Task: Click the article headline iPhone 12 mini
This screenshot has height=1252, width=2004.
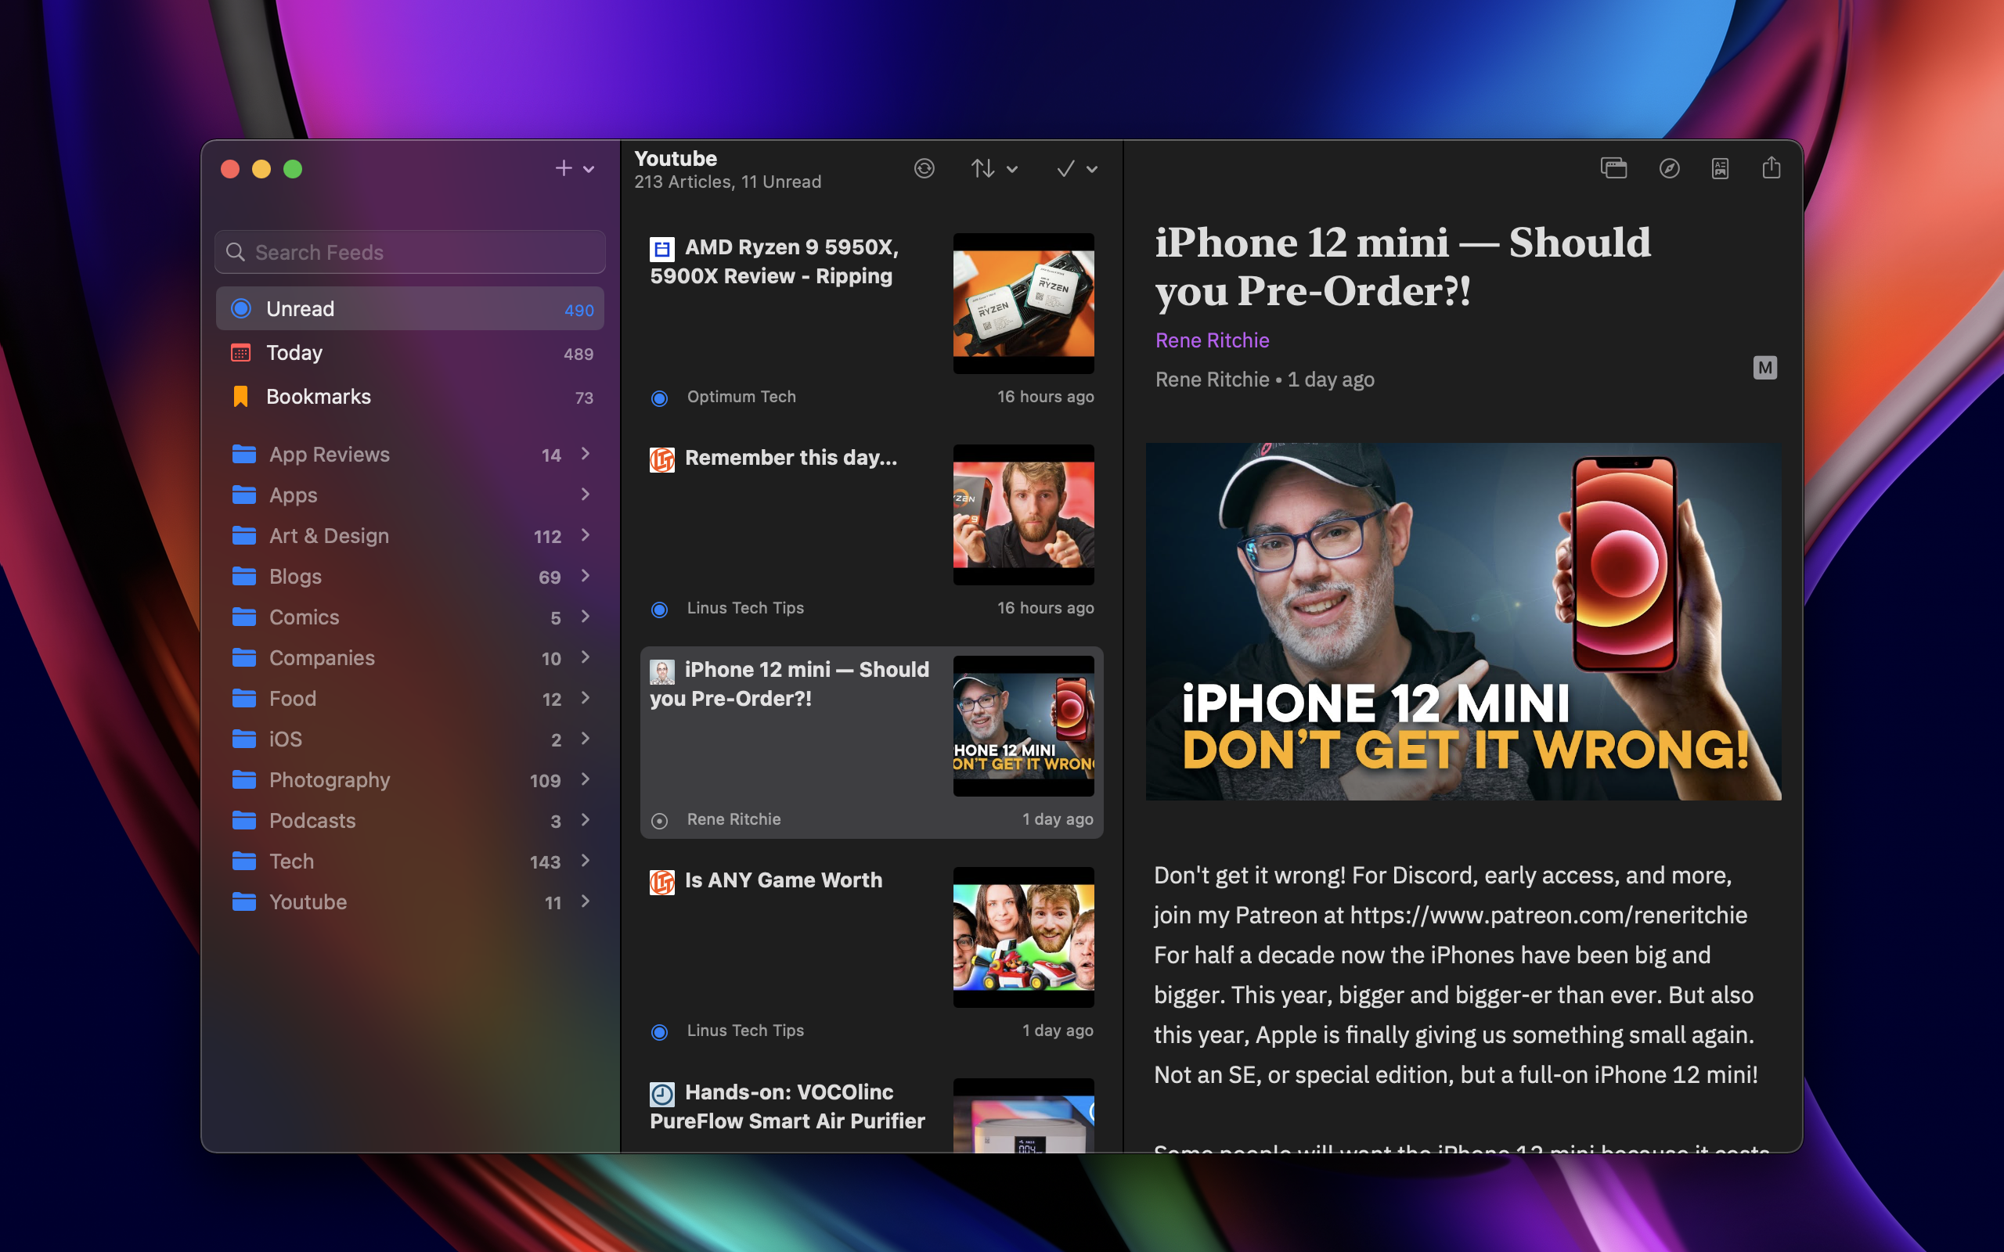Action: point(1403,267)
